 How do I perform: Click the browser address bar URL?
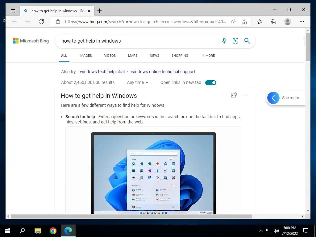(145, 22)
